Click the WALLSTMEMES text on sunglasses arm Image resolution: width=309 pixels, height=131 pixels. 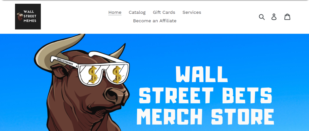point(65,61)
